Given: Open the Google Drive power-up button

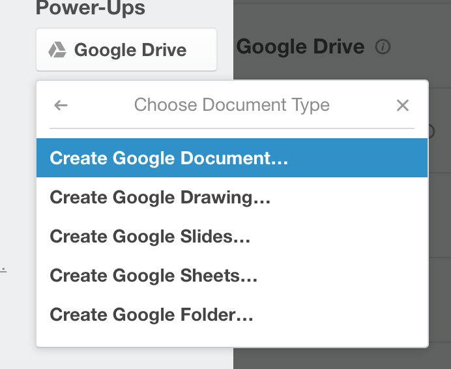Looking at the screenshot, I should 126,50.
